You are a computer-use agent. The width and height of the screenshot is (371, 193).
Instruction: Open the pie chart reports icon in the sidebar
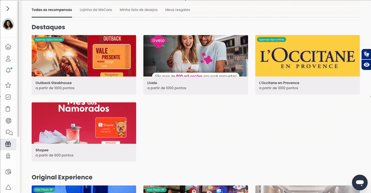[x=8, y=172]
